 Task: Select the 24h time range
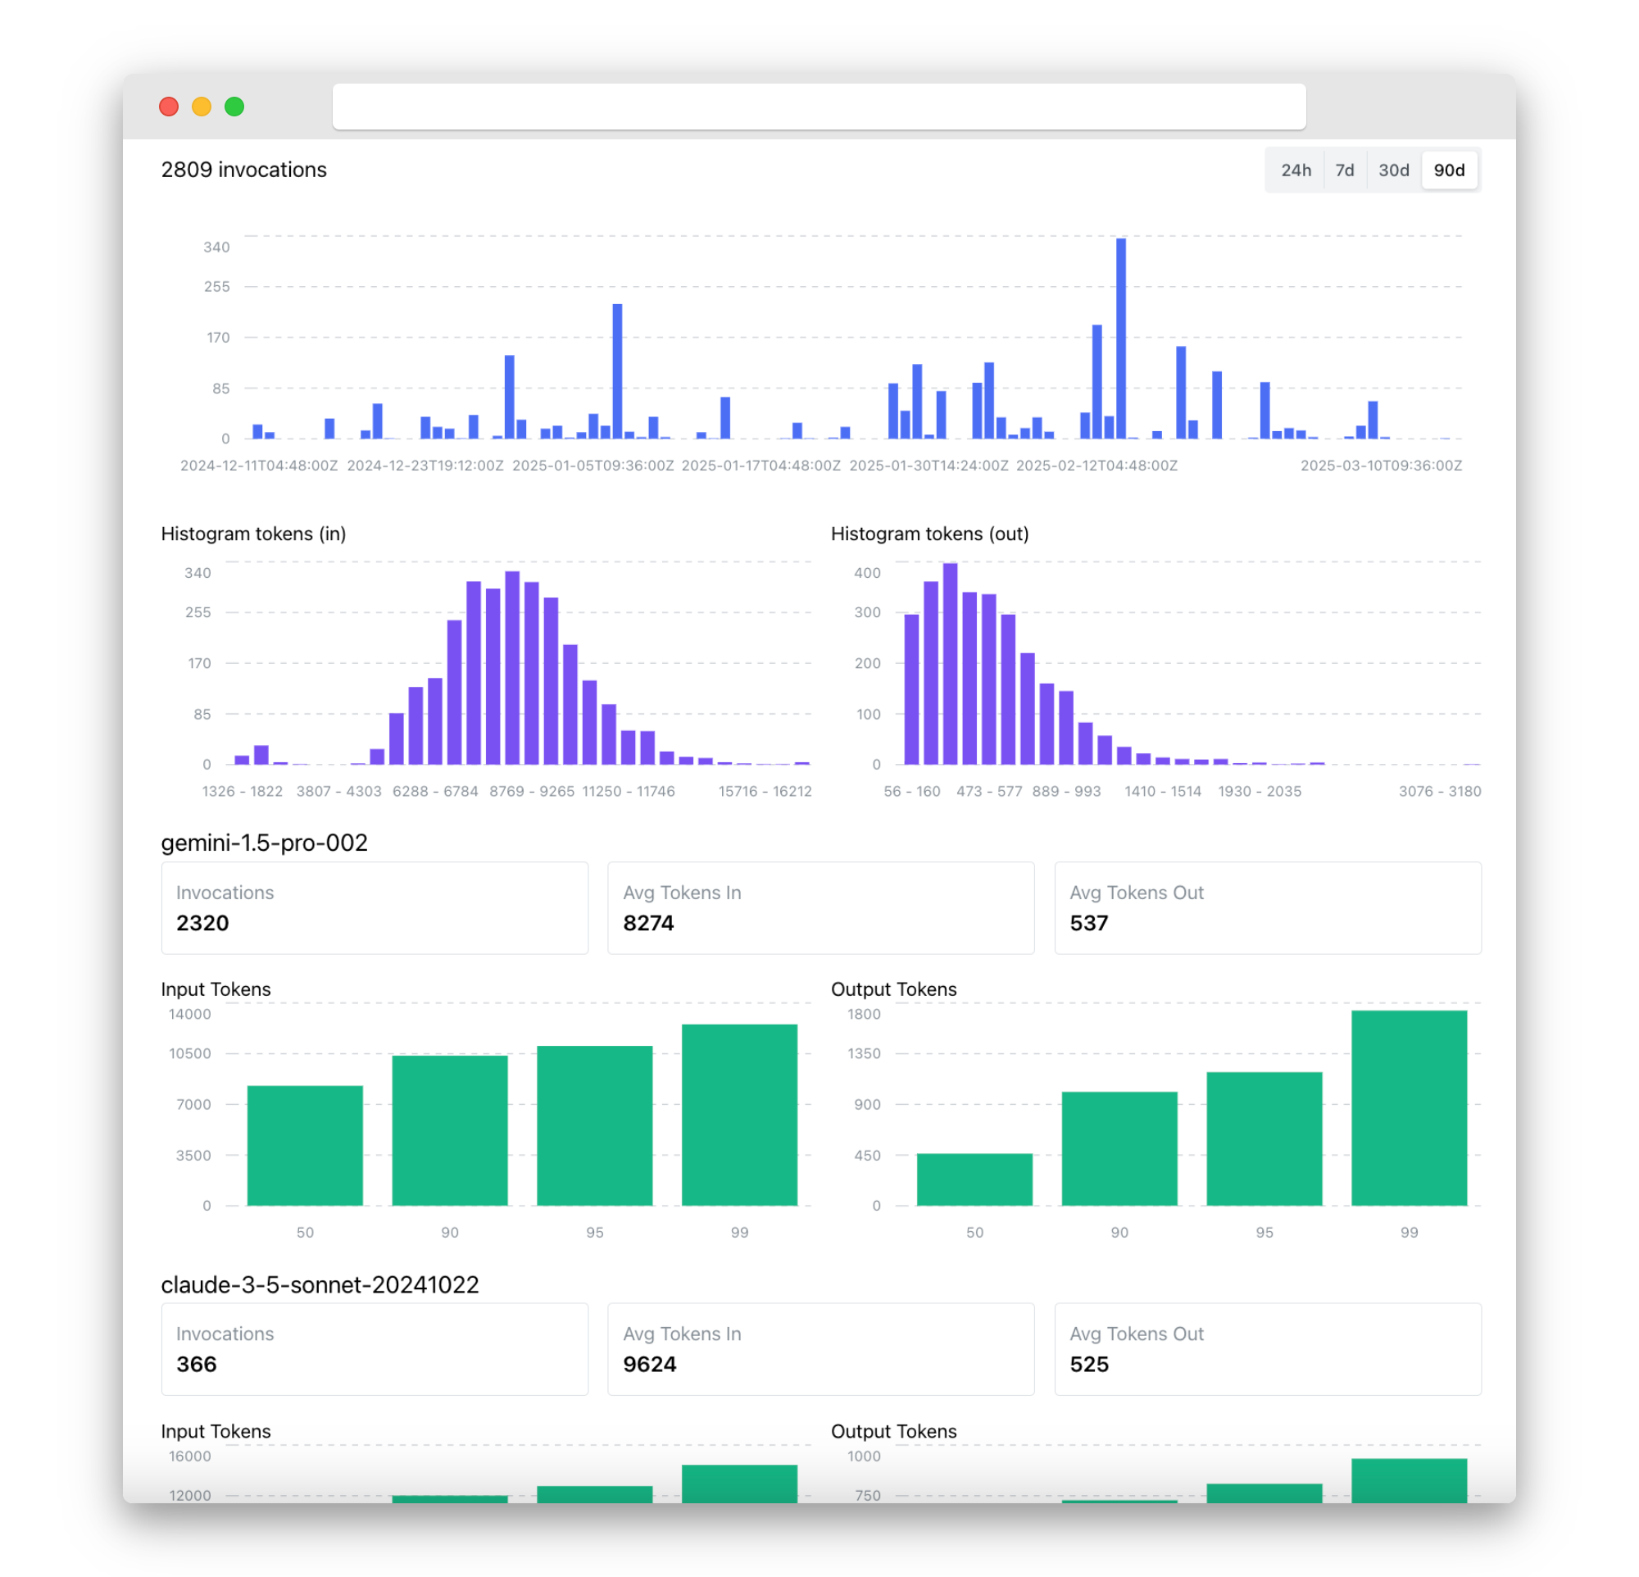tap(1296, 170)
